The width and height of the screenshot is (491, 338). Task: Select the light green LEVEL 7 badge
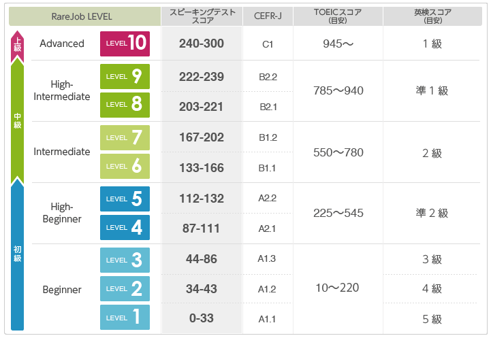[x=125, y=138]
